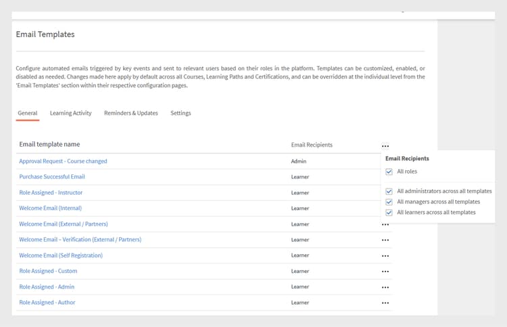Open the Settings tab
The width and height of the screenshot is (507, 327).
180,113
